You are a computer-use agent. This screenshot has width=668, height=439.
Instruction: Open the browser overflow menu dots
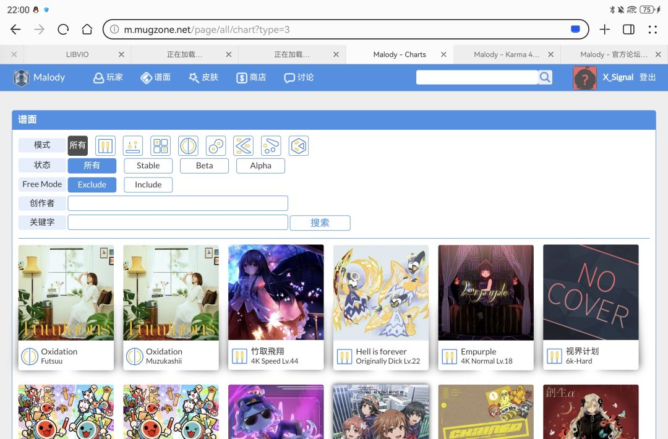653,30
